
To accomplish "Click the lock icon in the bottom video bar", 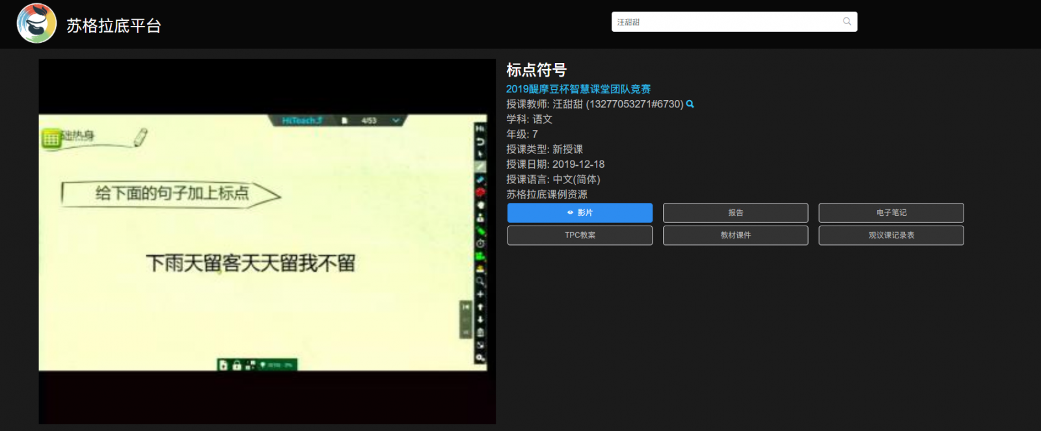I will click(237, 365).
